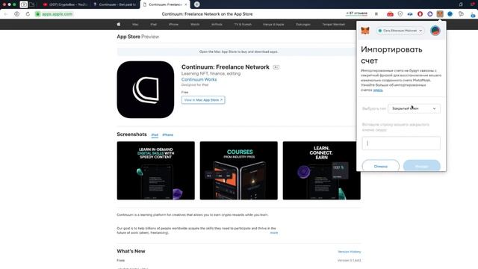Screen dimensions: 478x269
Task: Open the 'Courses from industry pros' screenshot
Action: 239,170
